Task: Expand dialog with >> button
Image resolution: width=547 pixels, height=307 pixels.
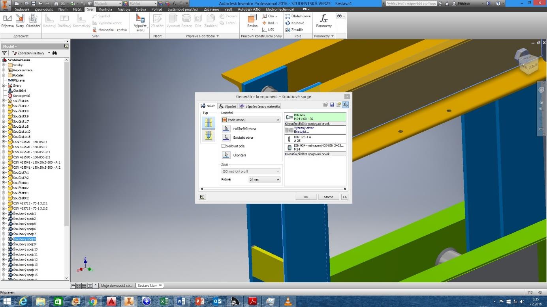Action: tap(344, 197)
